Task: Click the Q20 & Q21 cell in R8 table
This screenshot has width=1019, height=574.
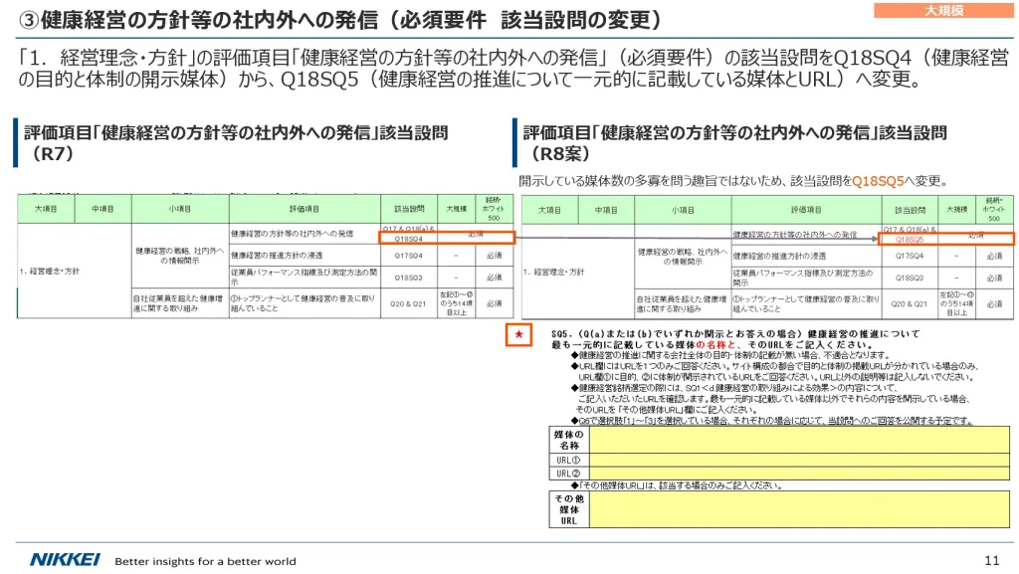Action: (x=910, y=303)
